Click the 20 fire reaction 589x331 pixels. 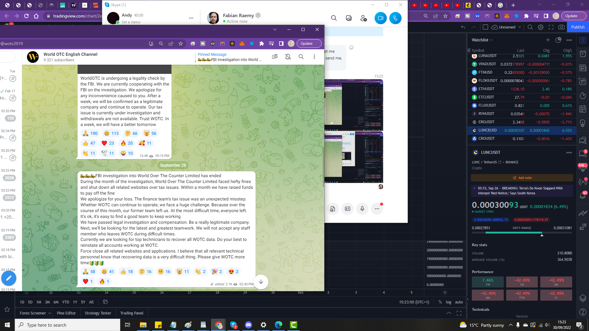(126, 143)
